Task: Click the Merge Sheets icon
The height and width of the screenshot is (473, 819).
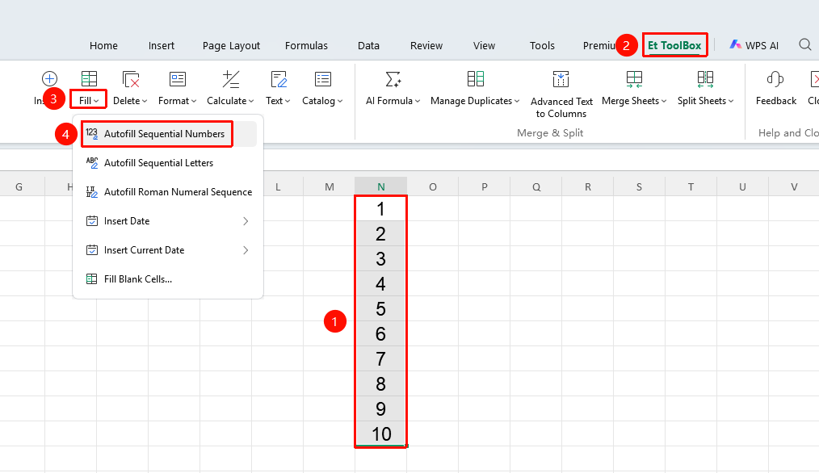Action: tap(634, 79)
